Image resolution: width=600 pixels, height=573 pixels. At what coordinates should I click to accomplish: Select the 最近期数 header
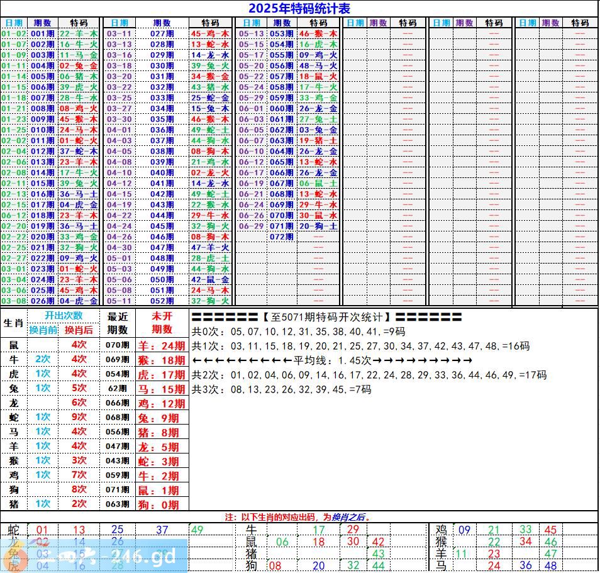pos(118,323)
